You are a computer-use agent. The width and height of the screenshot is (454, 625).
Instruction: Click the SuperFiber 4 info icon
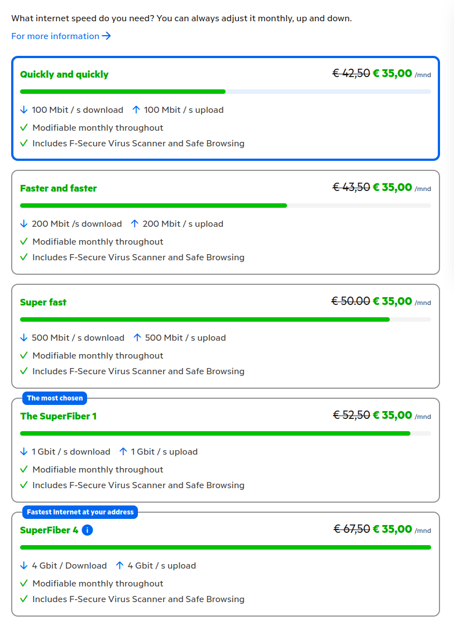(87, 530)
